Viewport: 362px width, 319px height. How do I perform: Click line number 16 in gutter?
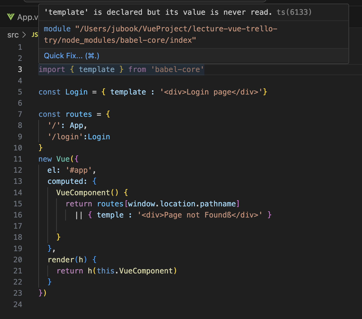[x=18, y=215]
